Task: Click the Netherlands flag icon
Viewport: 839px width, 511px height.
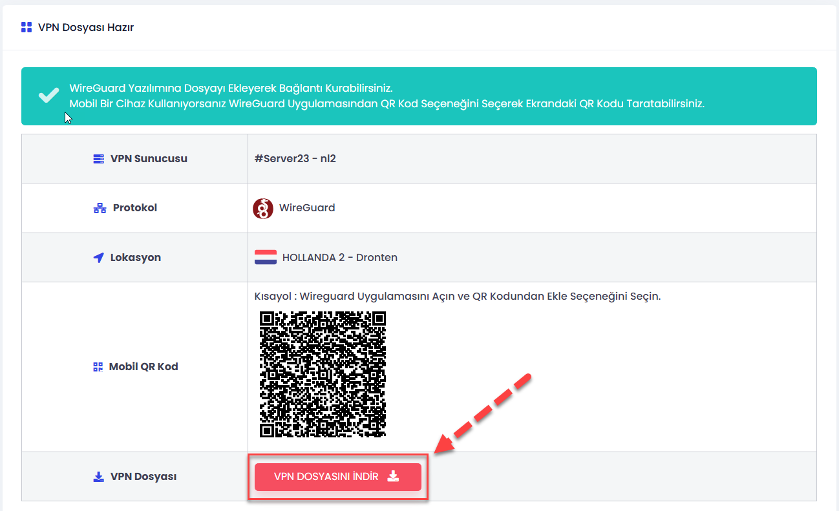Action: pos(266,257)
